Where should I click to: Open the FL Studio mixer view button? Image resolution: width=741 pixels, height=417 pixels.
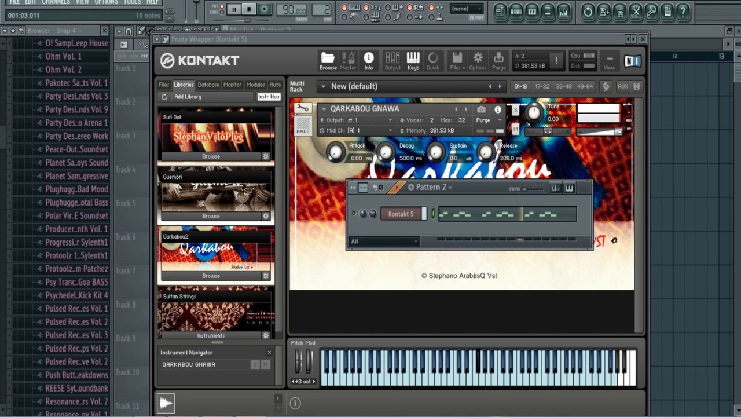click(563, 11)
